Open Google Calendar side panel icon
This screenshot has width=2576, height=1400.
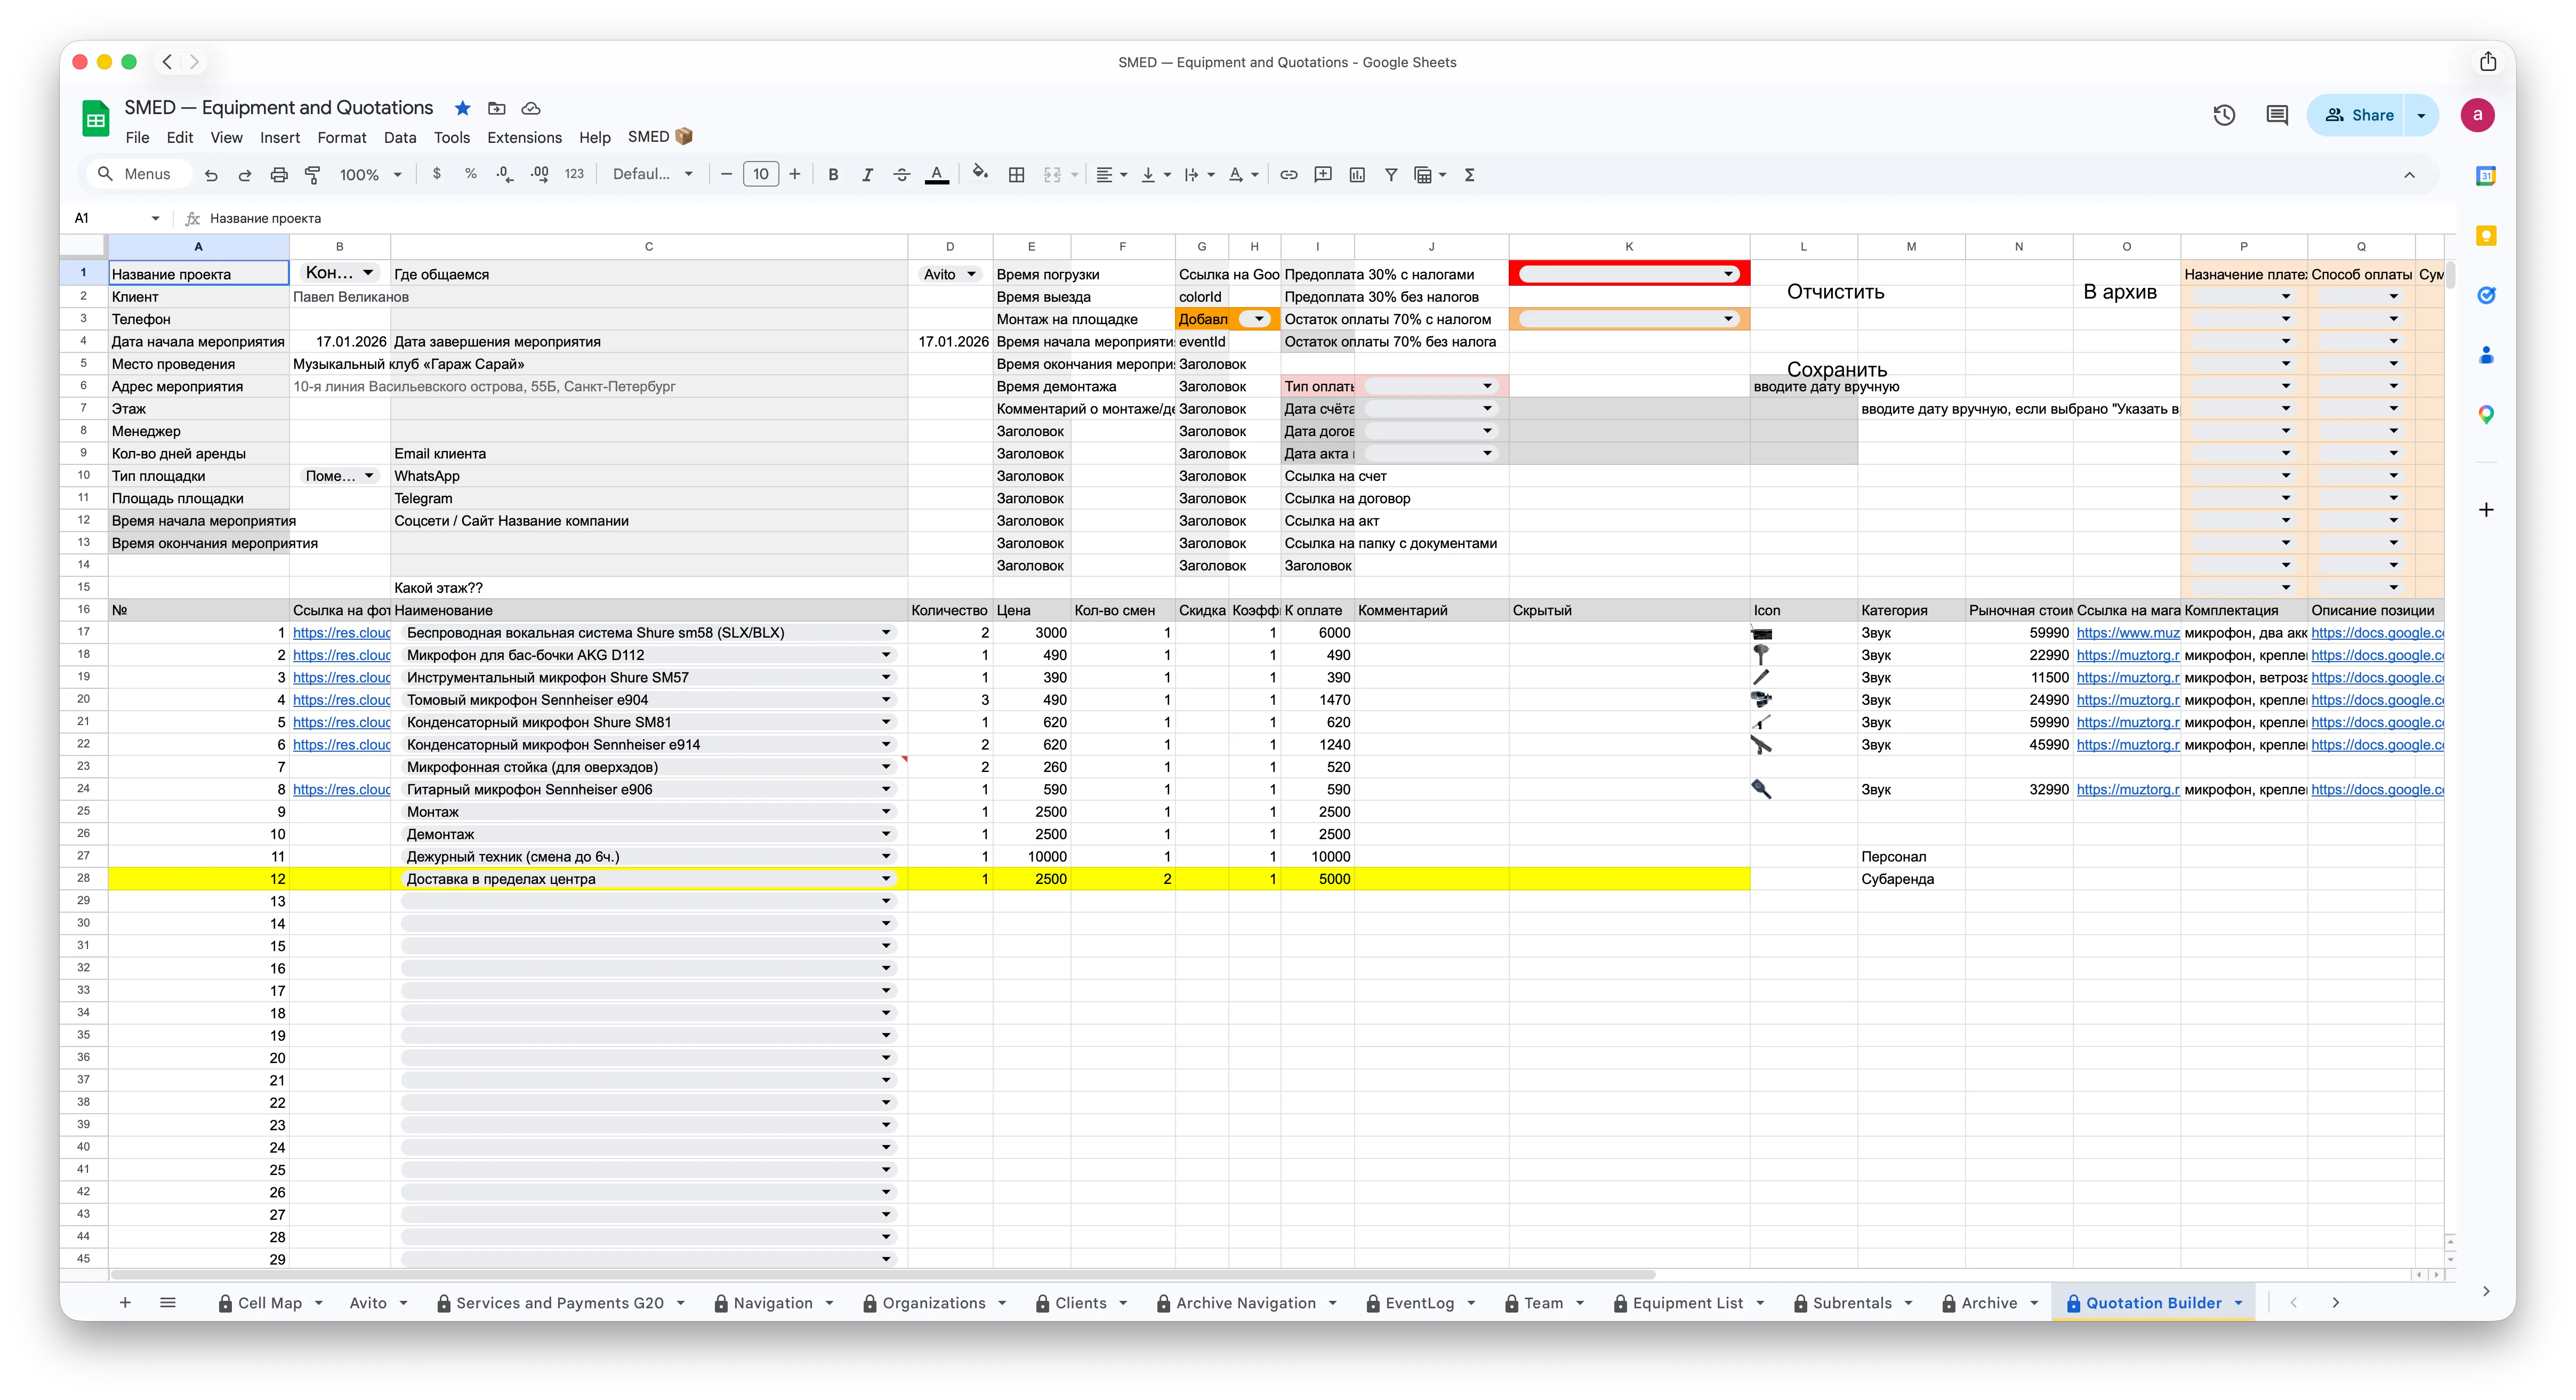[2486, 176]
